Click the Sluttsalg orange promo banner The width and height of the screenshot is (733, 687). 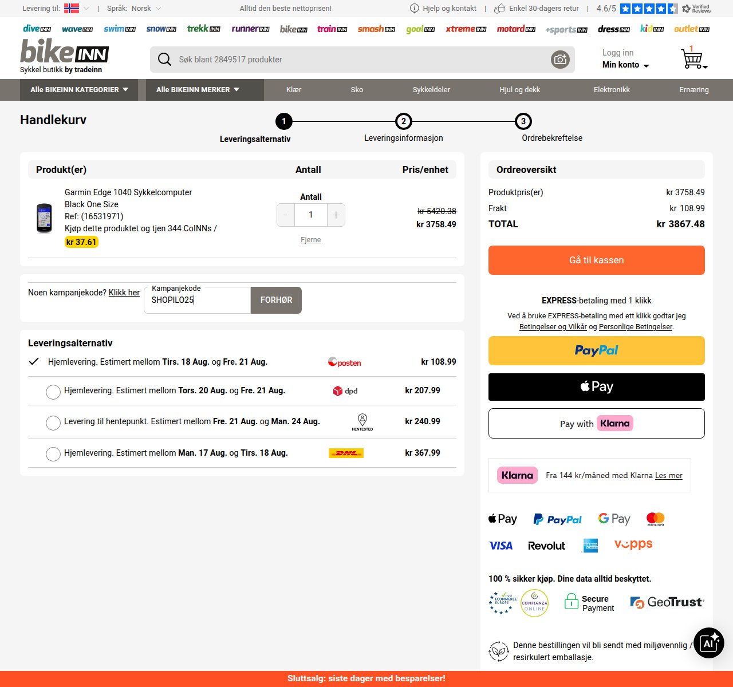366,678
